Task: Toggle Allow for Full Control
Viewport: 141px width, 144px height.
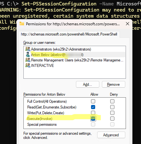Action: click(93, 101)
